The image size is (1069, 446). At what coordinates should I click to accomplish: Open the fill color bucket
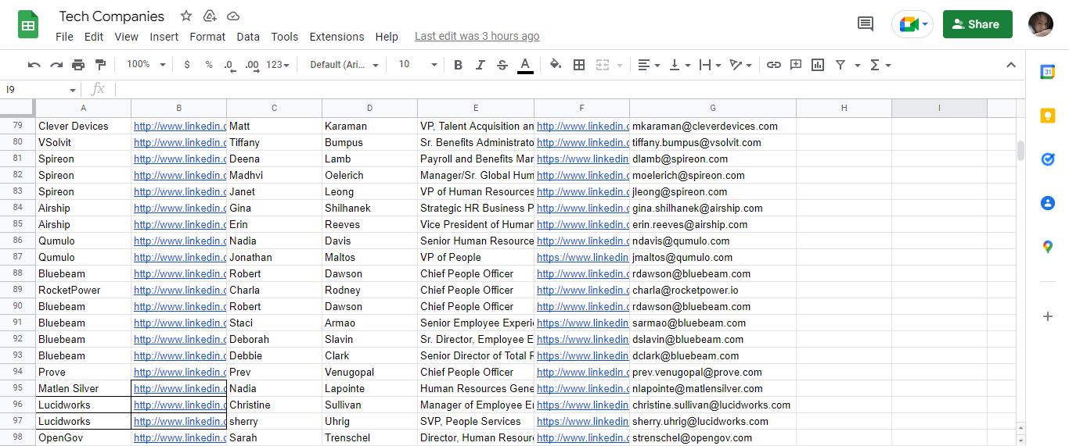click(x=556, y=65)
